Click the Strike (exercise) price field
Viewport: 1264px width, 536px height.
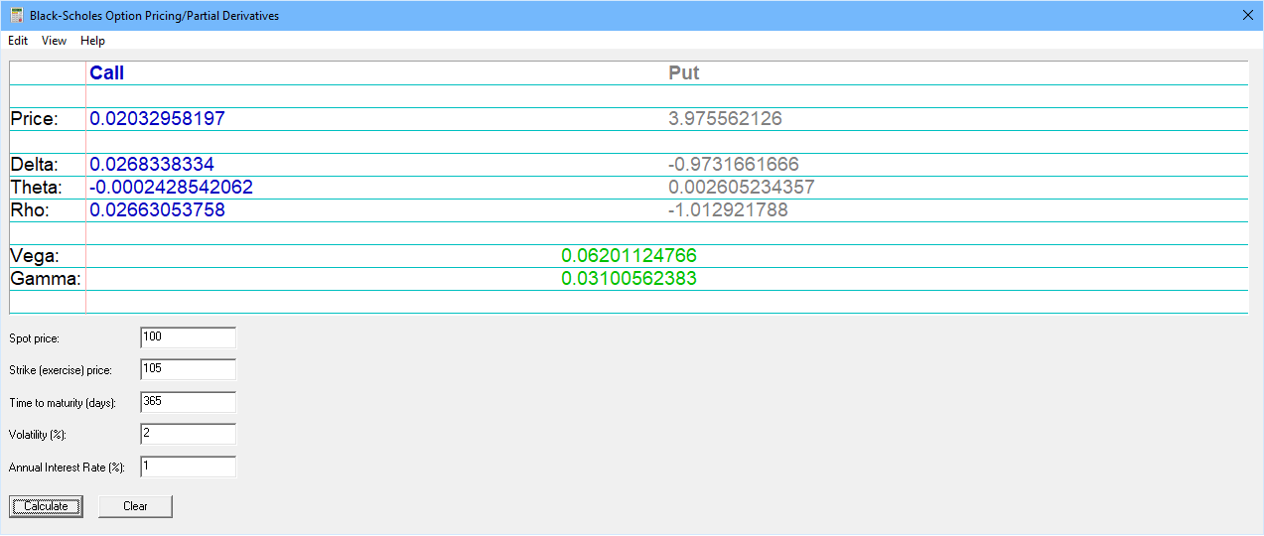point(188,369)
